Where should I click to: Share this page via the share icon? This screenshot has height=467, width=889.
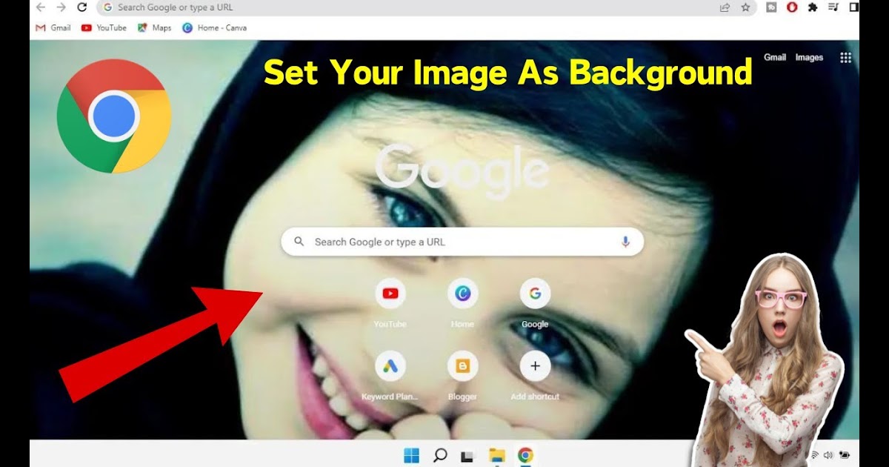coord(725,7)
